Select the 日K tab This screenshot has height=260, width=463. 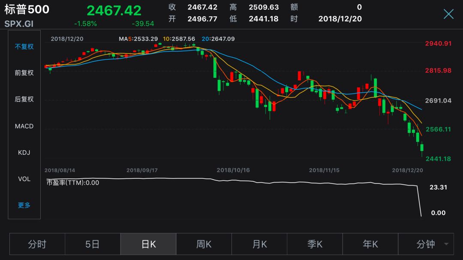pyautogui.click(x=148, y=244)
